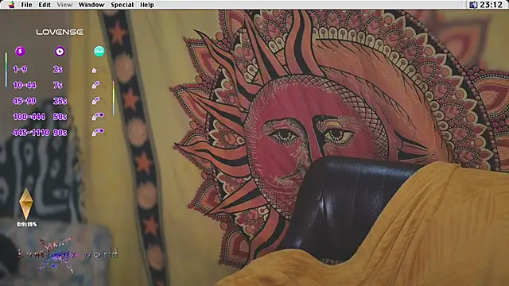Click the intensity icon in the 1-9 row

point(94,70)
